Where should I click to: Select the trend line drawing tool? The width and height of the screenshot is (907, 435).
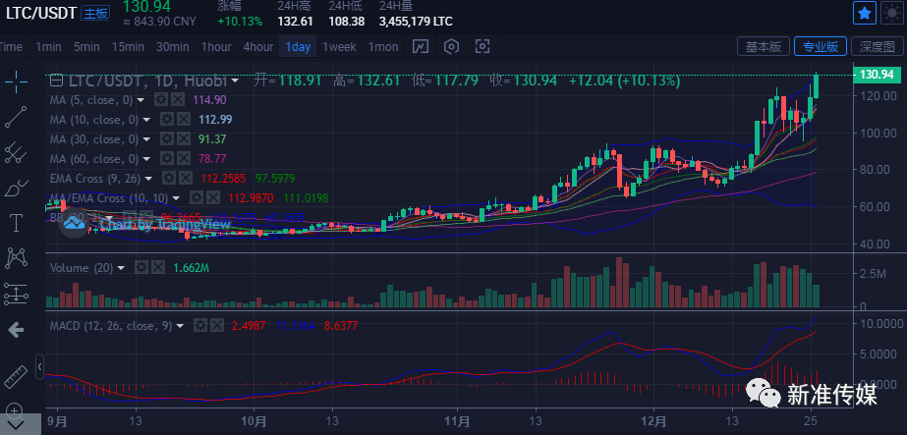(16, 116)
